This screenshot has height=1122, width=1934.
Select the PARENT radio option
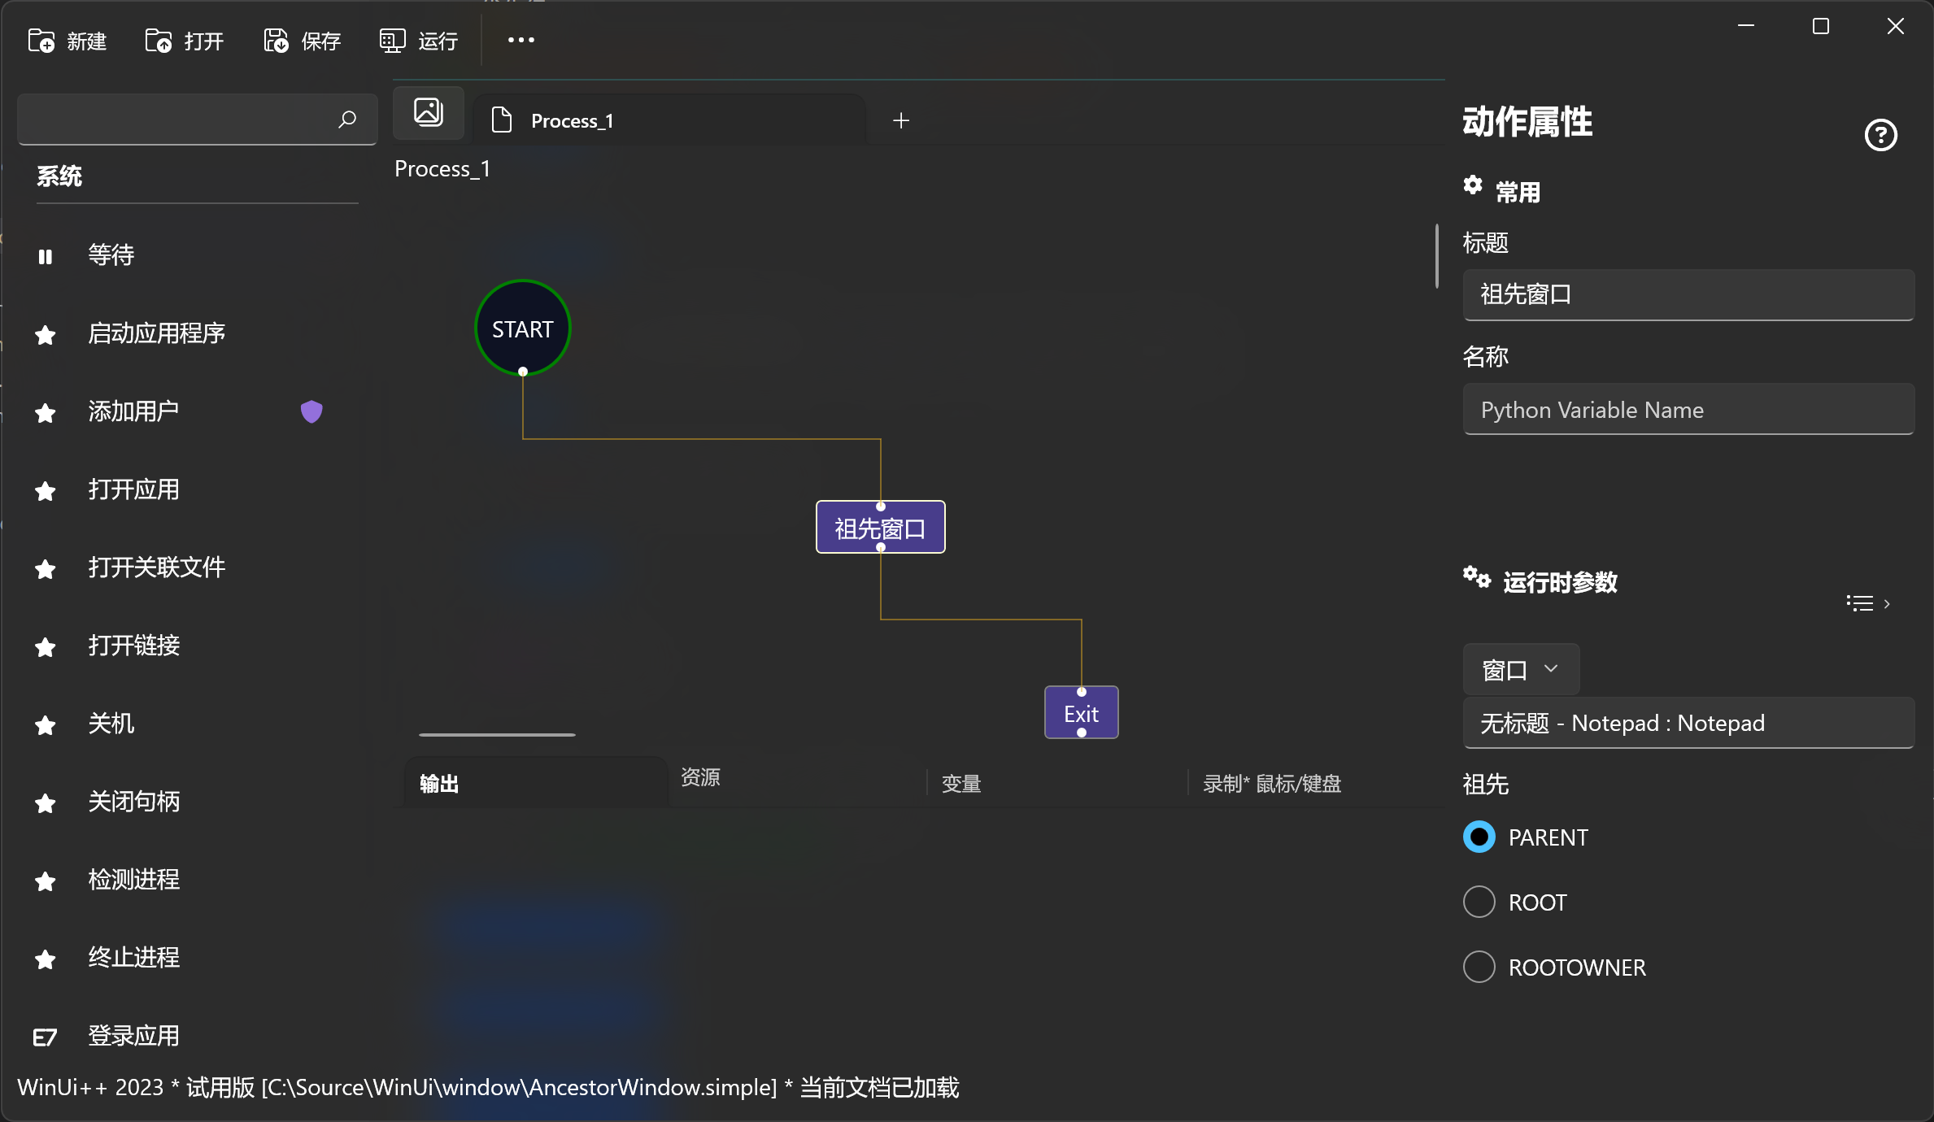coord(1479,837)
